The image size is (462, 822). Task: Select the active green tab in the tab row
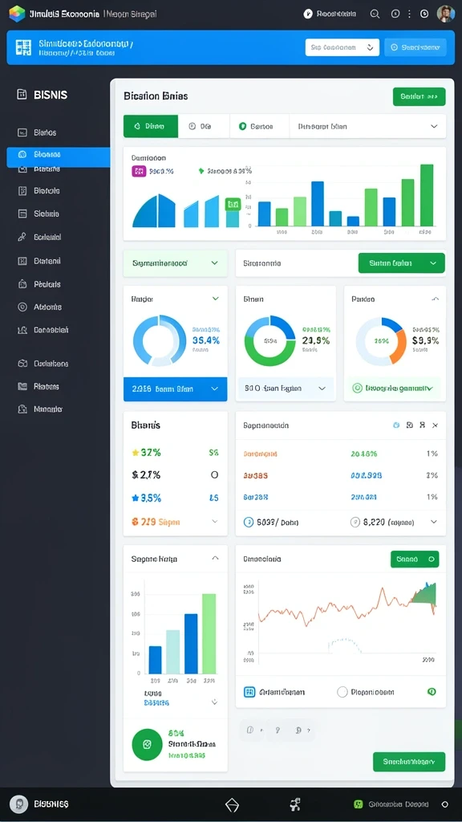tap(151, 126)
